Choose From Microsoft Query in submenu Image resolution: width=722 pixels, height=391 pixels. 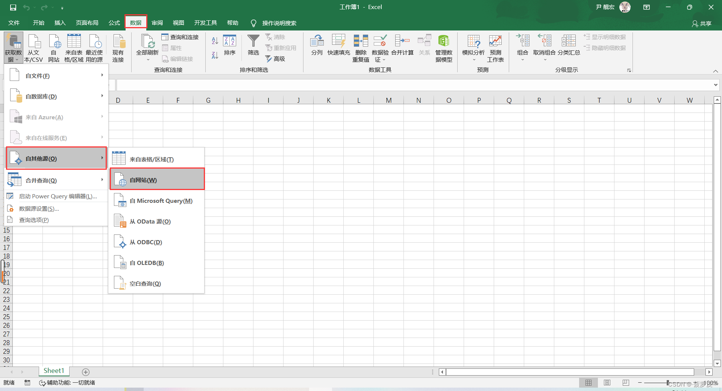tap(157, 201)
